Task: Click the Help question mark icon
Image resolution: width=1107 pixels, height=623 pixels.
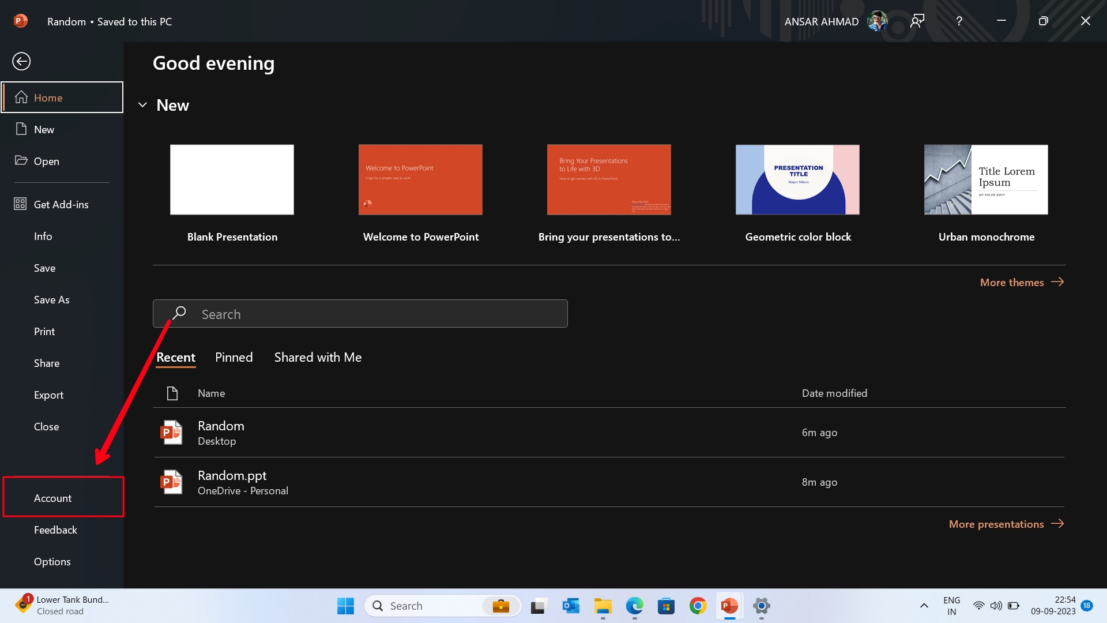Action: tap(959, 21)
